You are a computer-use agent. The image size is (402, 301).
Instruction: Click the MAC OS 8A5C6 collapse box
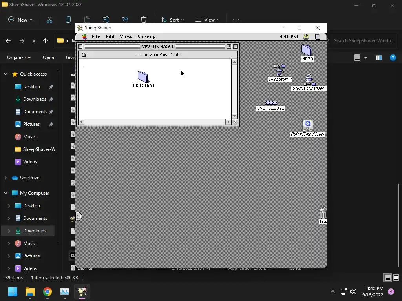(235, 46)
